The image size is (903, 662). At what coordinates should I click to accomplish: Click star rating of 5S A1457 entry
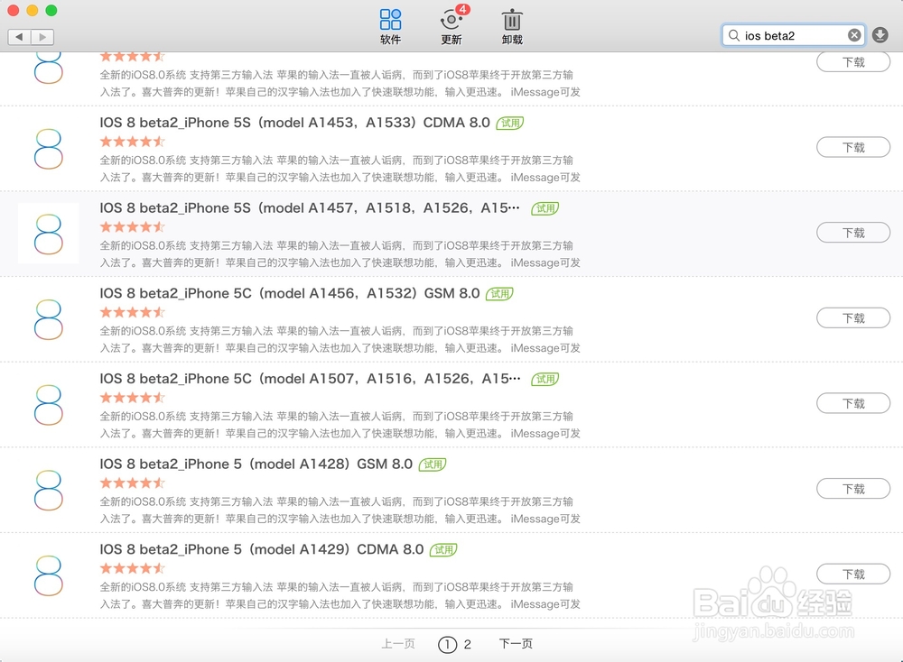[133, 226]
